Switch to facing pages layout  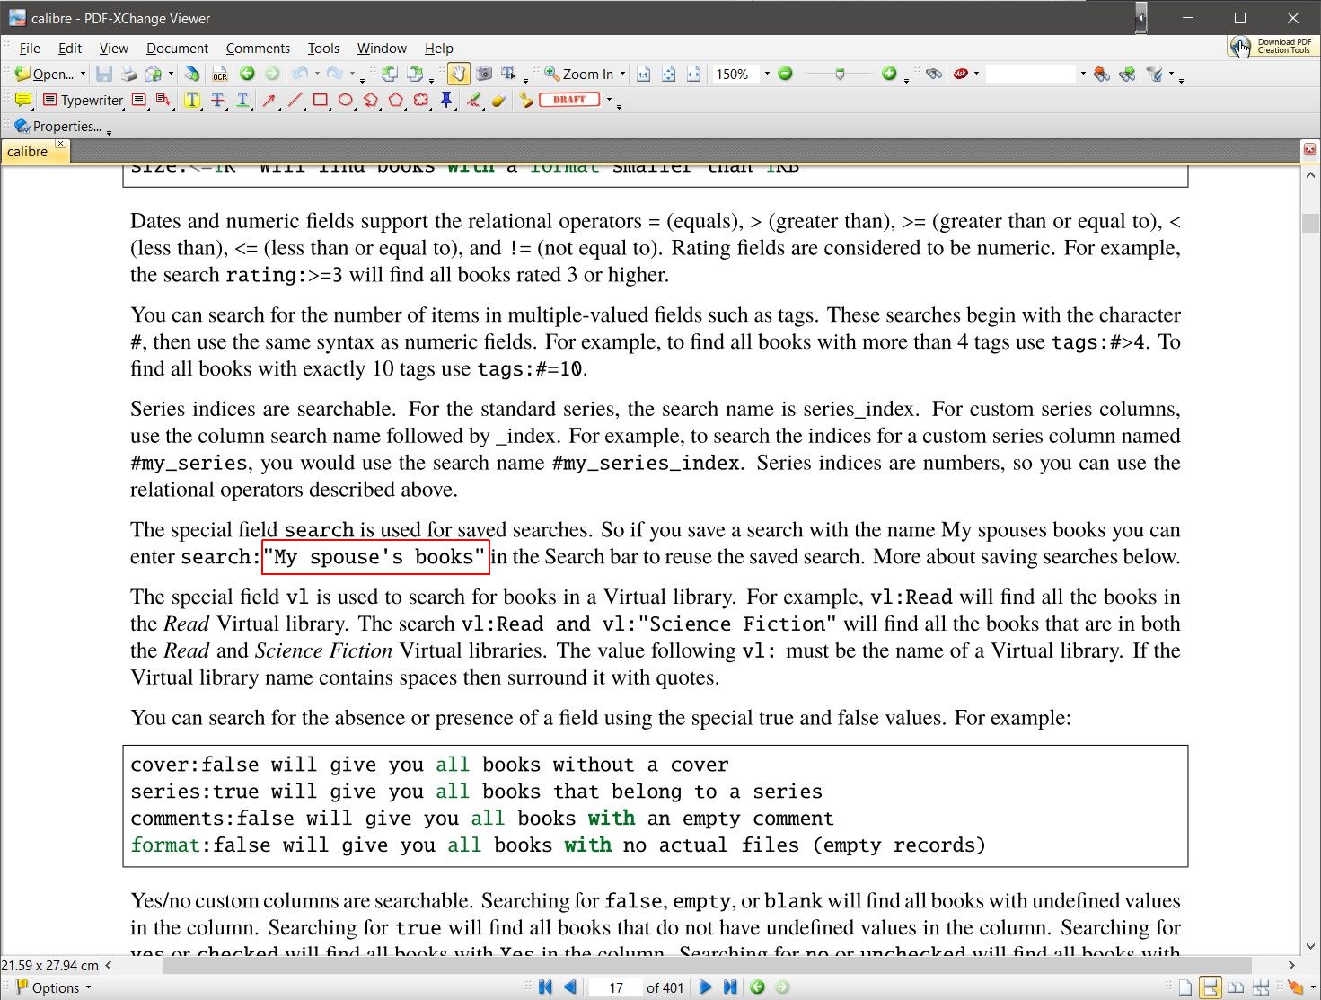1236,987
